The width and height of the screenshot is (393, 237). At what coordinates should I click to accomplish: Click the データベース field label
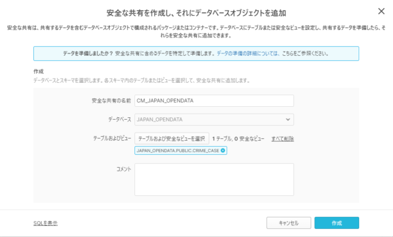[120, 120]
